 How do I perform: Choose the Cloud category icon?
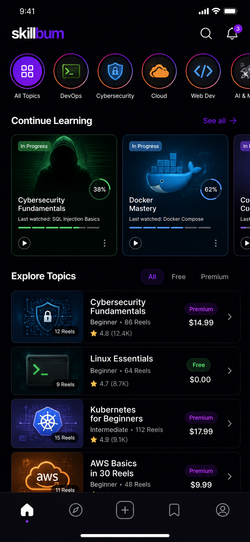(159, 71)
